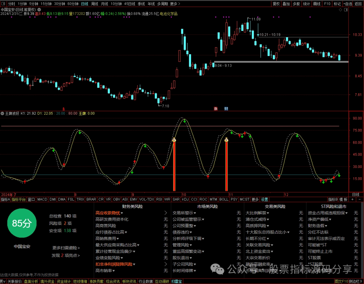Open the arrow next to 高应收款隐忧 row

[x=165, y=213]
